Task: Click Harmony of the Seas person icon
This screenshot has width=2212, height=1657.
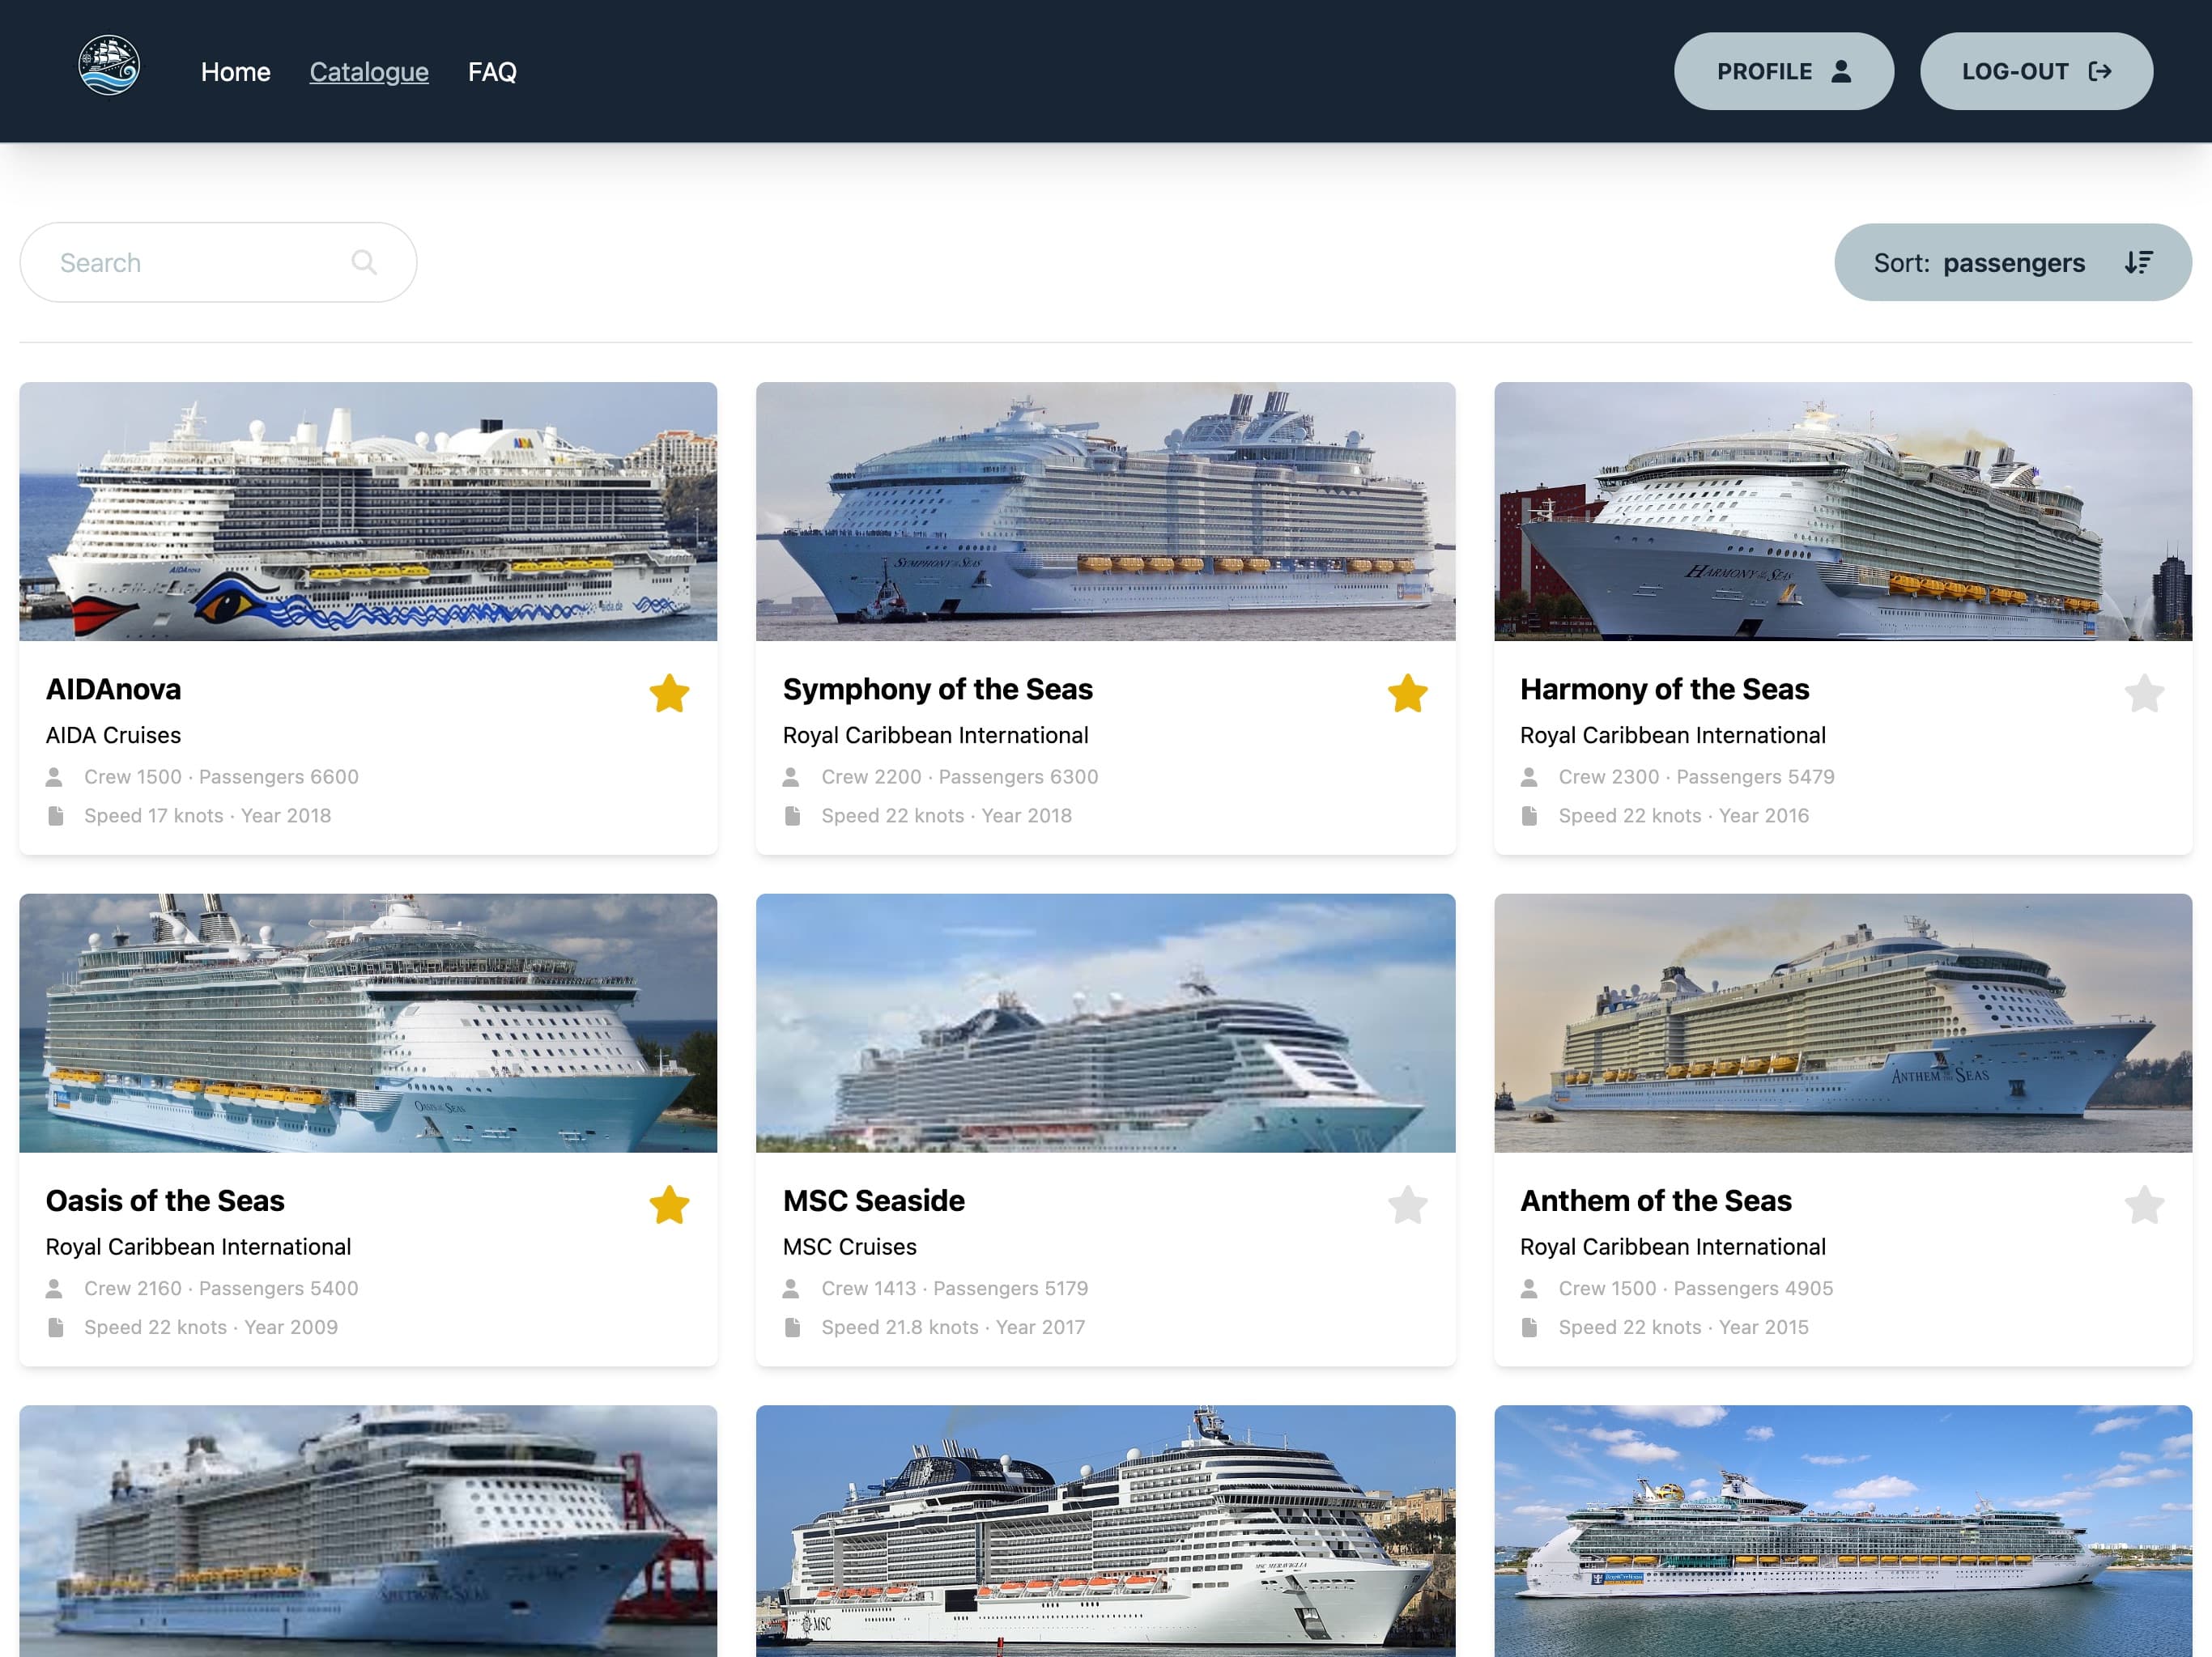Action: pos(1529,777)
